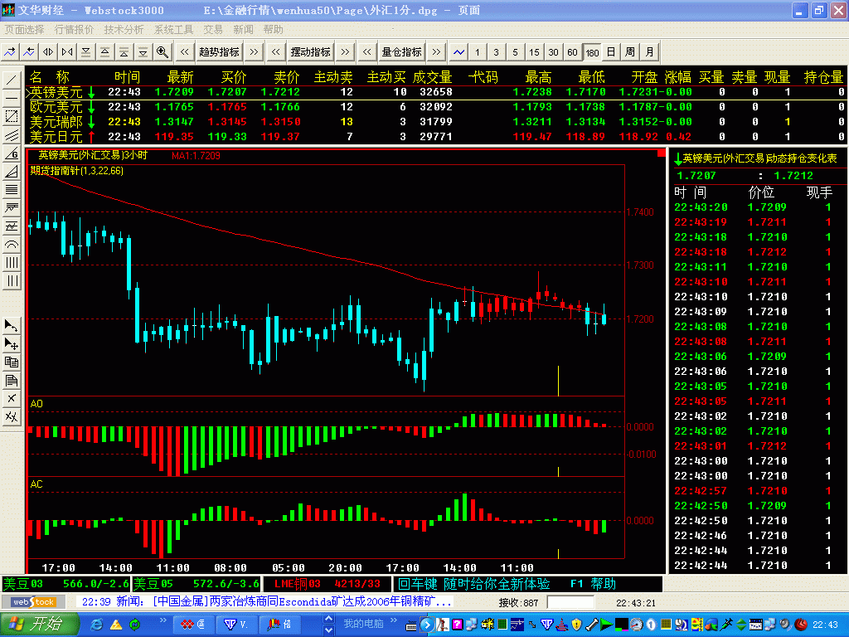This screenshot has height=637, width=849.
Task: Select the arc drawing tool
Action: pos(12,245)
